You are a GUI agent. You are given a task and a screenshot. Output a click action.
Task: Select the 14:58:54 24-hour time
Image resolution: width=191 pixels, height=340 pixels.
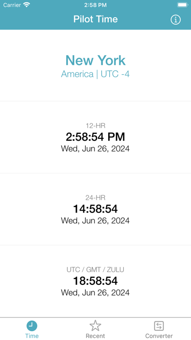pos(95,209)
